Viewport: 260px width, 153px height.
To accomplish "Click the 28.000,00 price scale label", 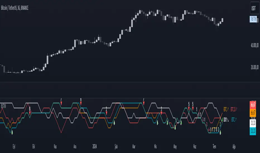I will point(255,67).
